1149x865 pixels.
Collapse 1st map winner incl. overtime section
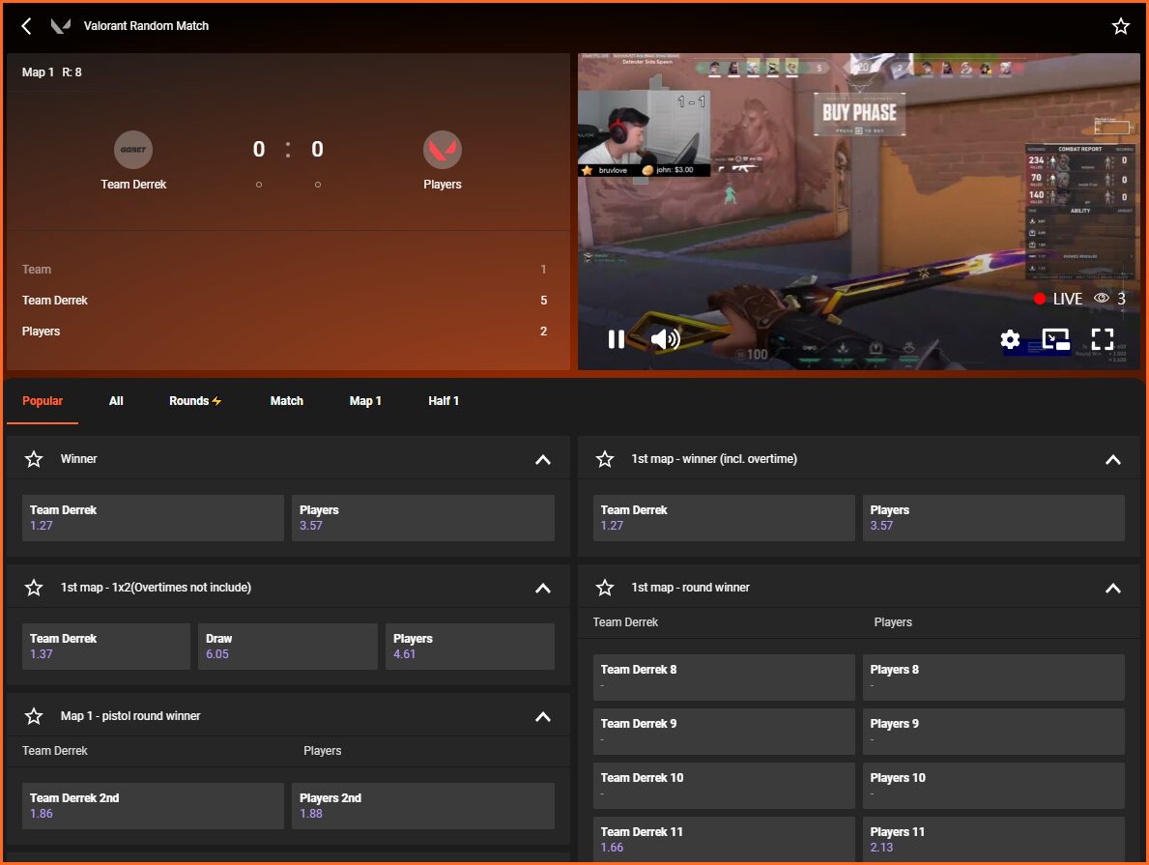[1113, 460]
